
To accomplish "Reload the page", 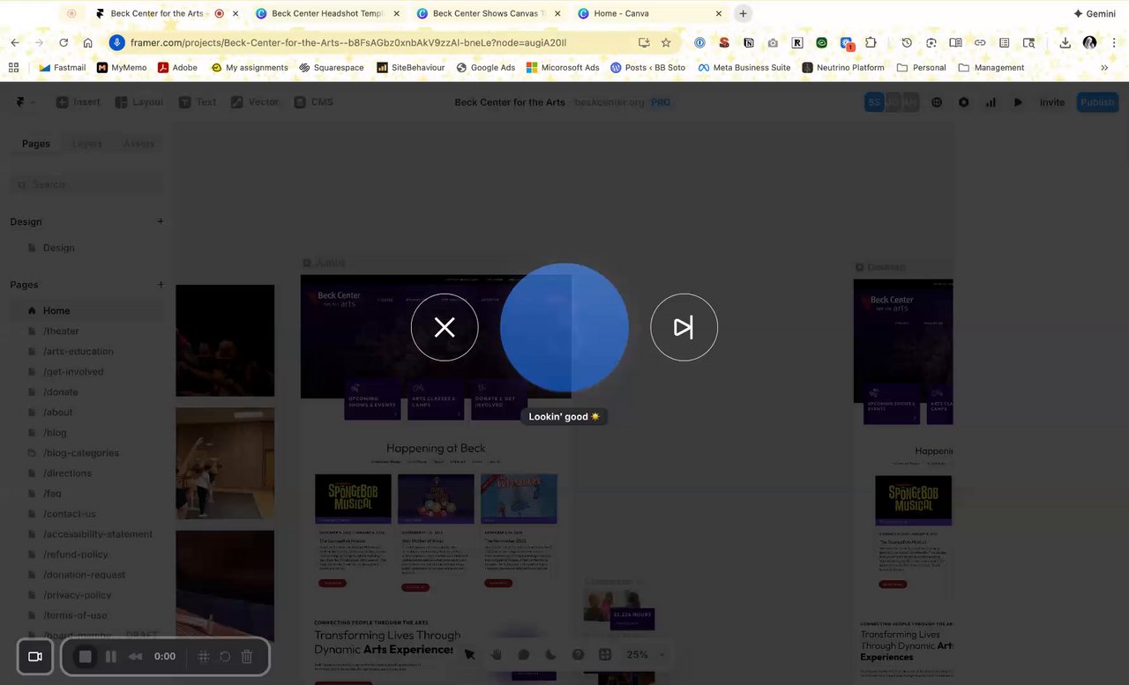I will tap(64, 42).
